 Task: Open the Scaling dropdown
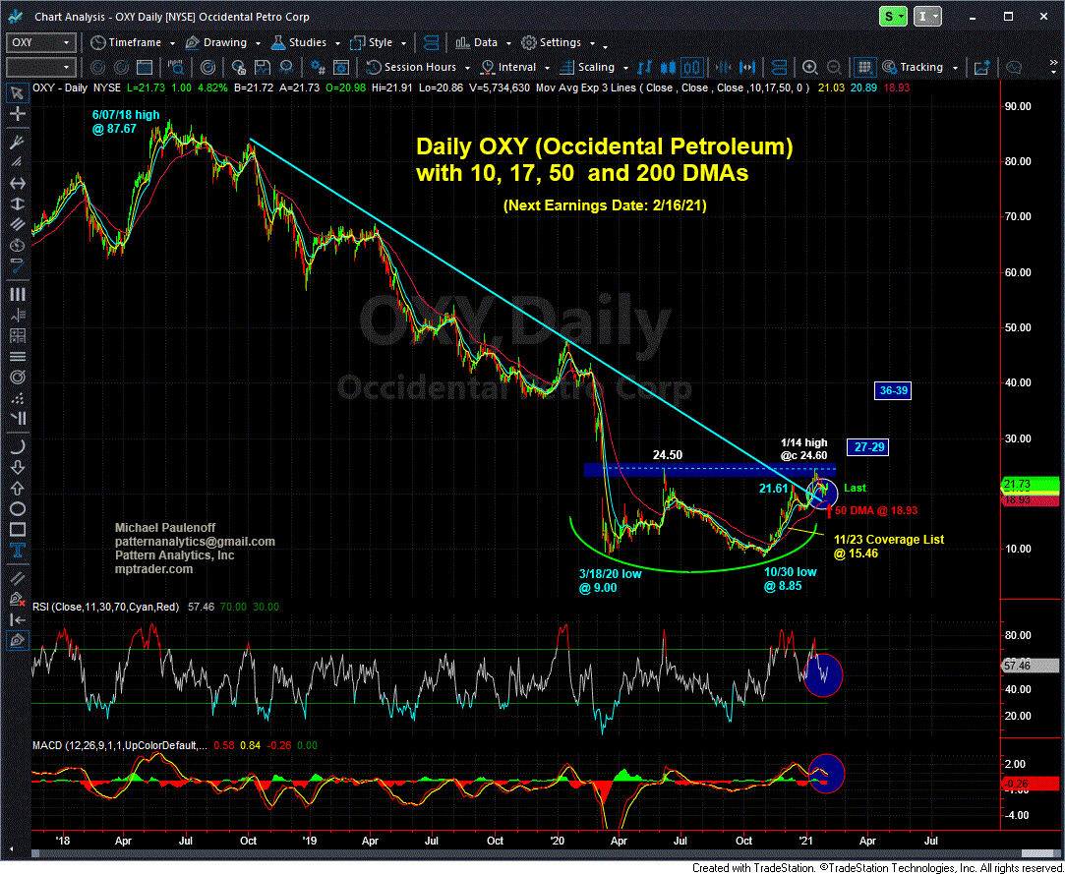coord(594,67)
